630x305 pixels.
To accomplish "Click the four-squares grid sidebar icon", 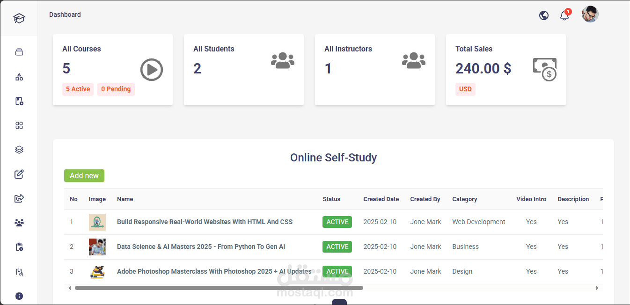I will click(19, 125).
